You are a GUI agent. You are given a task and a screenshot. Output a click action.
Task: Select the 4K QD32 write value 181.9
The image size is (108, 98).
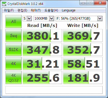coord(83,78)
